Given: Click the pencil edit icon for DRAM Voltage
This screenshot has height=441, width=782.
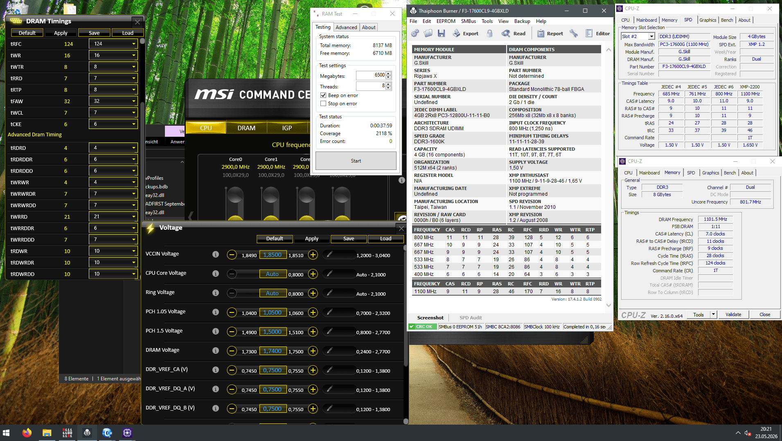Looking at the screenshot, I should pyautogui.click(x=329, y=351).
